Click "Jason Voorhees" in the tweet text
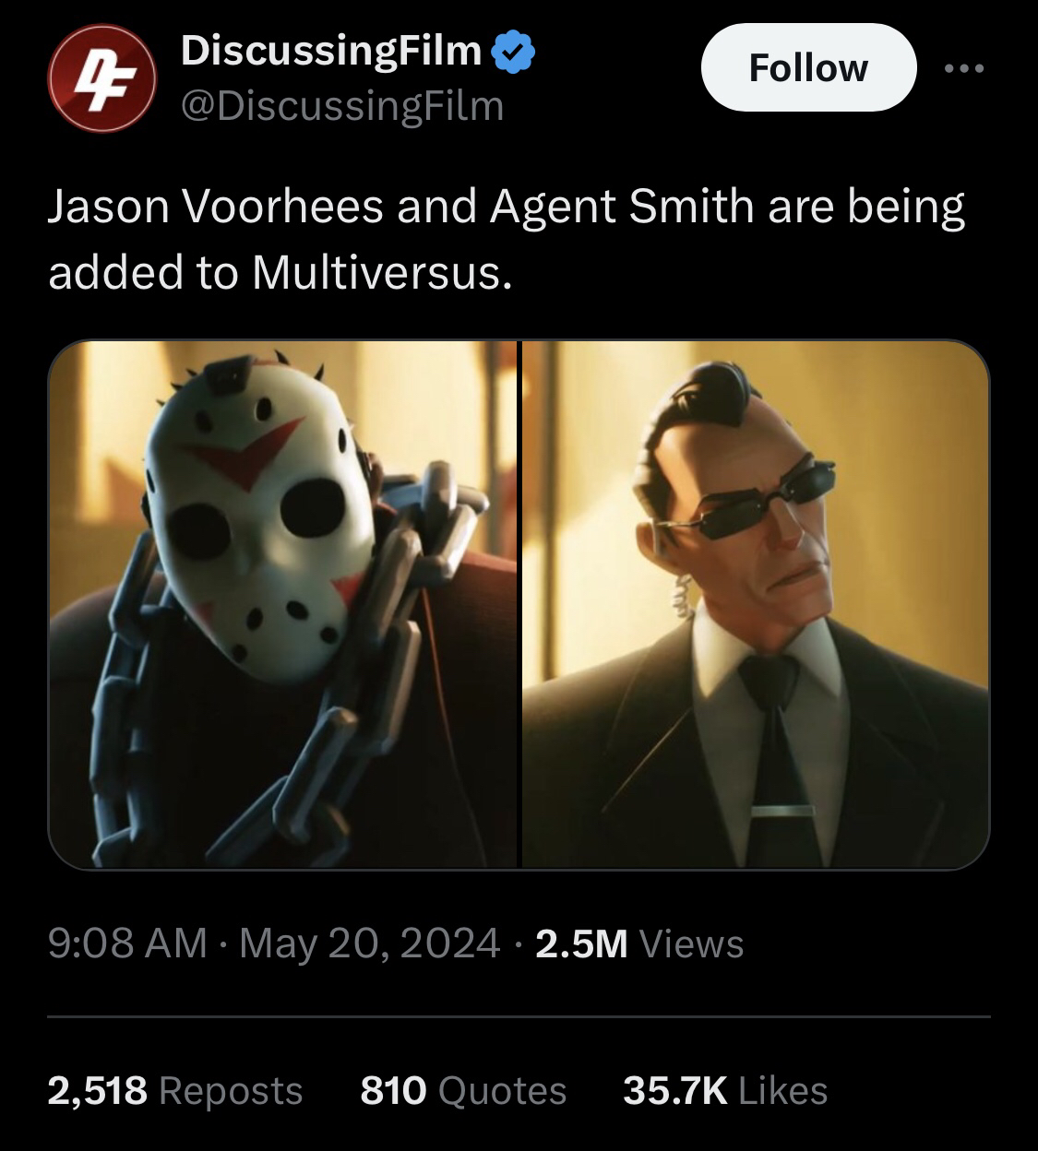This screenshot has height=1151, width=1038. (215, 206)
